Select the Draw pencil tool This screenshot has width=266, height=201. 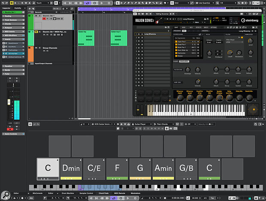(x=125, y=3)
